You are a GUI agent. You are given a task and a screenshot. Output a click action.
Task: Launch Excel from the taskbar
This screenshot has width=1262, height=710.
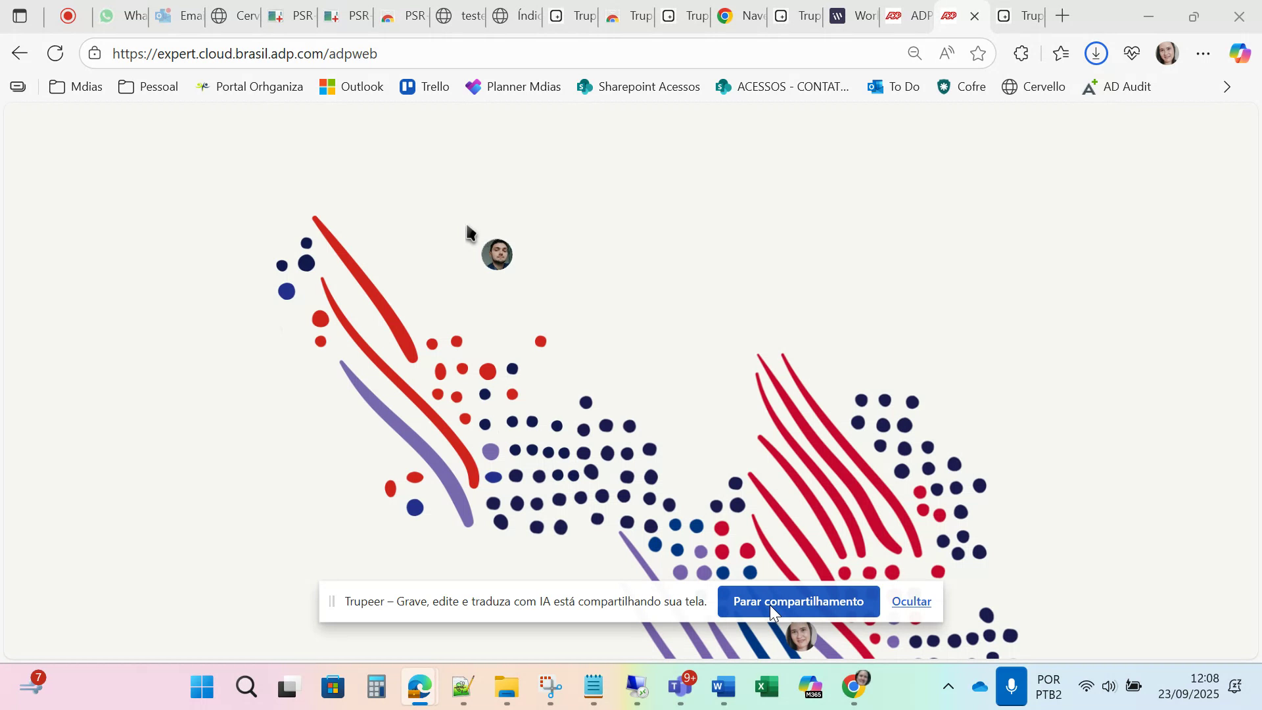(766, 686)
